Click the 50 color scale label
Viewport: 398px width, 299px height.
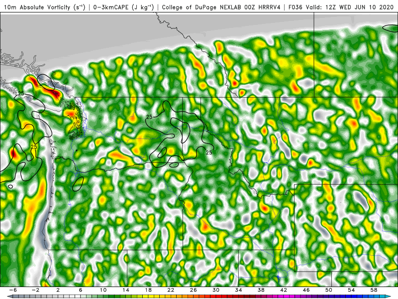click(x=329, y=290)
